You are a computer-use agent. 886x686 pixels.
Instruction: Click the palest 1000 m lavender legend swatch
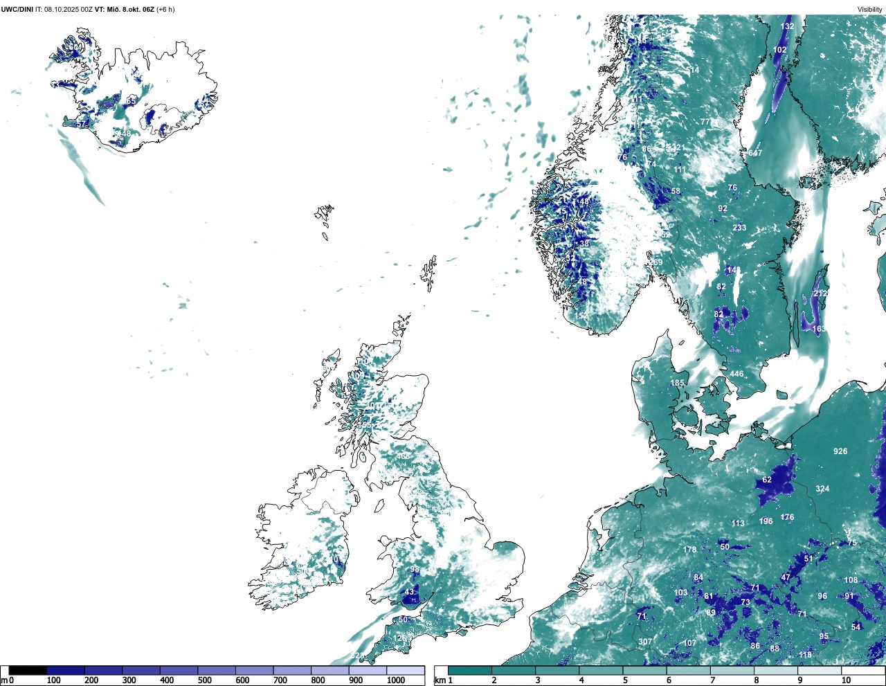tap(405, 670)
